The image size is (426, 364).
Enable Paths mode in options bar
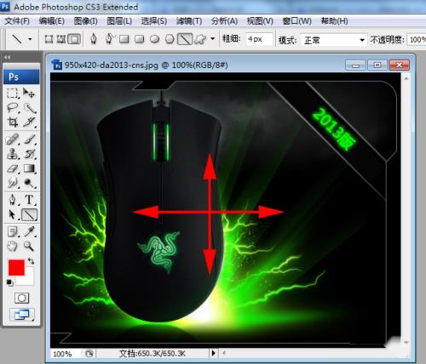click(x=61, y=39)
